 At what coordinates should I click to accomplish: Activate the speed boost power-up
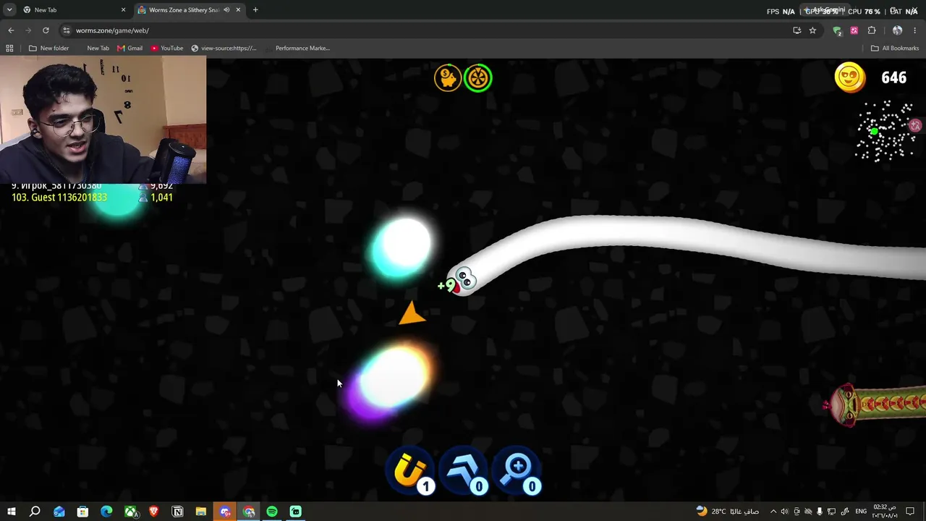(x=465, y=472)
